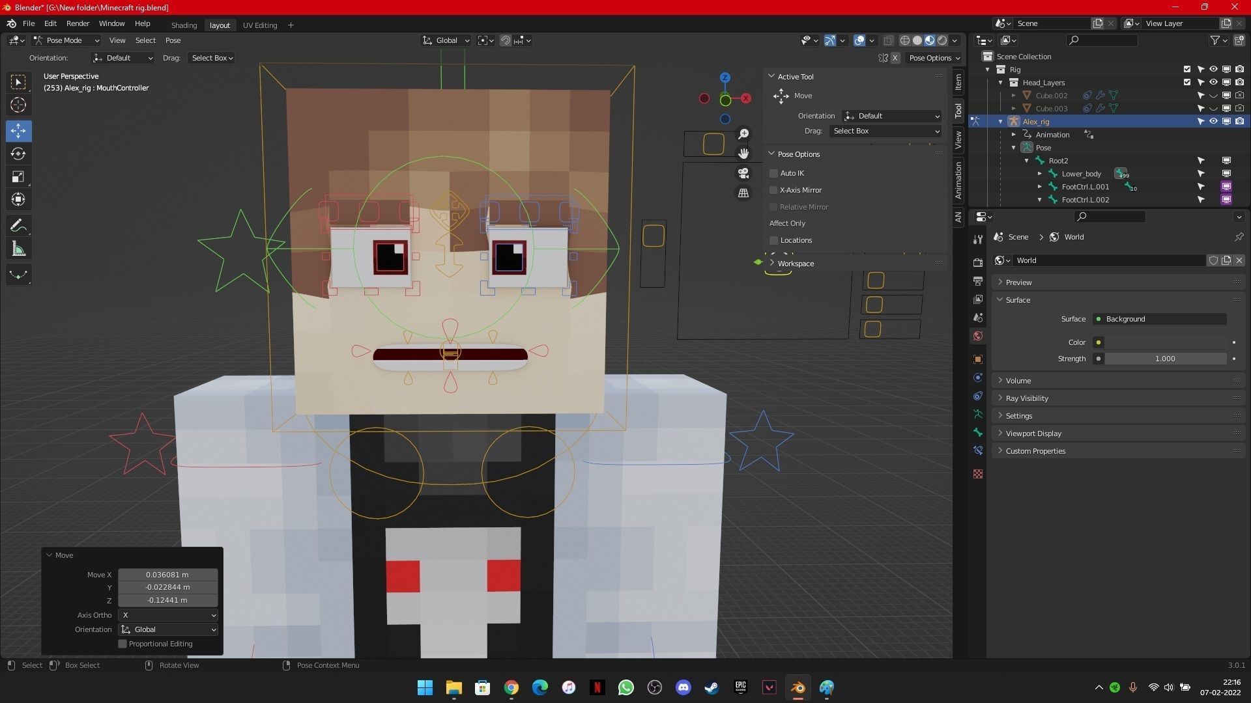Viewport: 1251px width, 703px height.
Task: Toggle Rig collection viewport eye icon
Action: pos(1213,70)
